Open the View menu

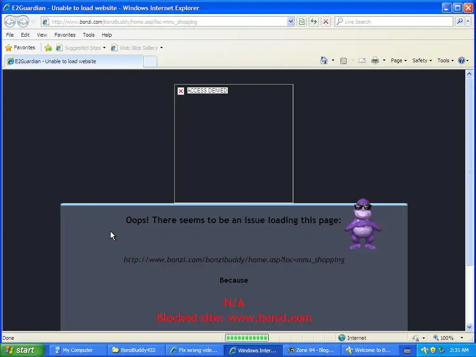42,35
